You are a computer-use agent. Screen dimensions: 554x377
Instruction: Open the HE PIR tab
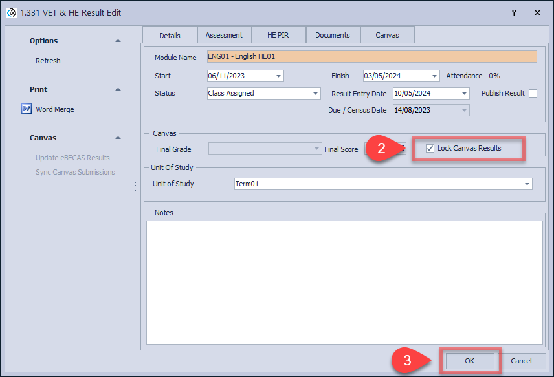(278, 35)
